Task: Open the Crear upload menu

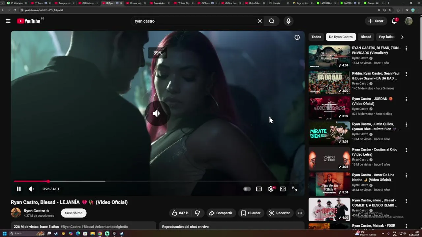Action: click(376, 21)
